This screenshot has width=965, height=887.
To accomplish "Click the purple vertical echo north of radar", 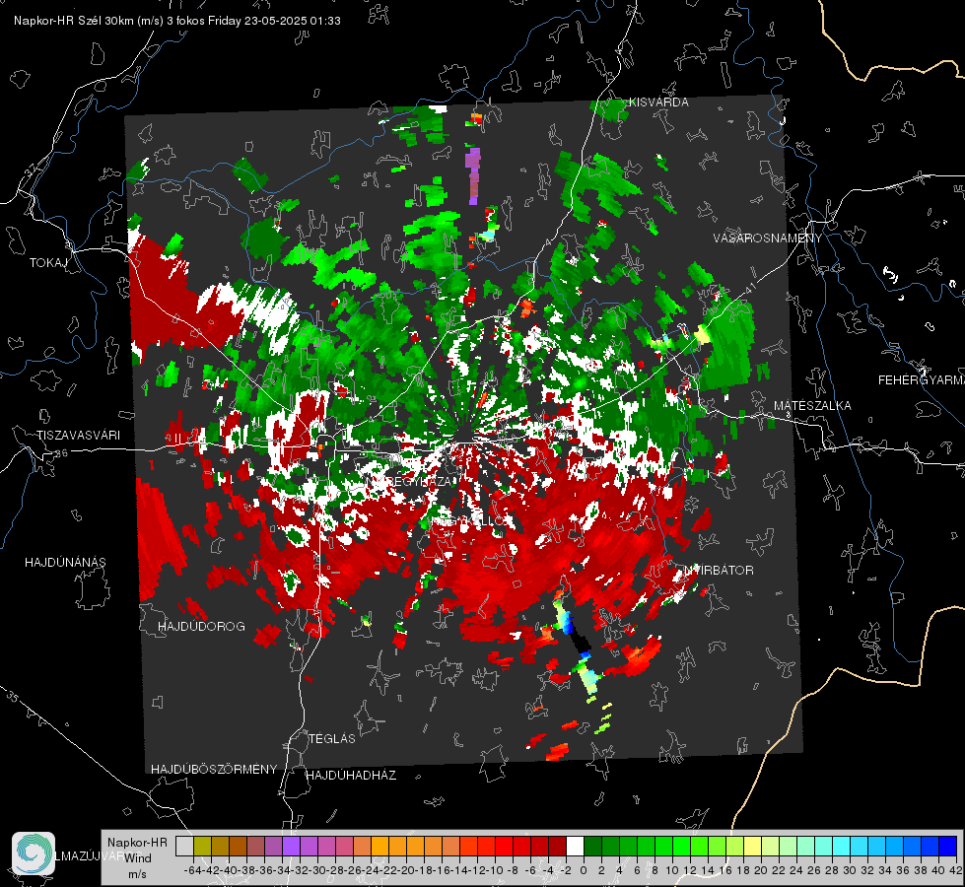I will point(473,175).
